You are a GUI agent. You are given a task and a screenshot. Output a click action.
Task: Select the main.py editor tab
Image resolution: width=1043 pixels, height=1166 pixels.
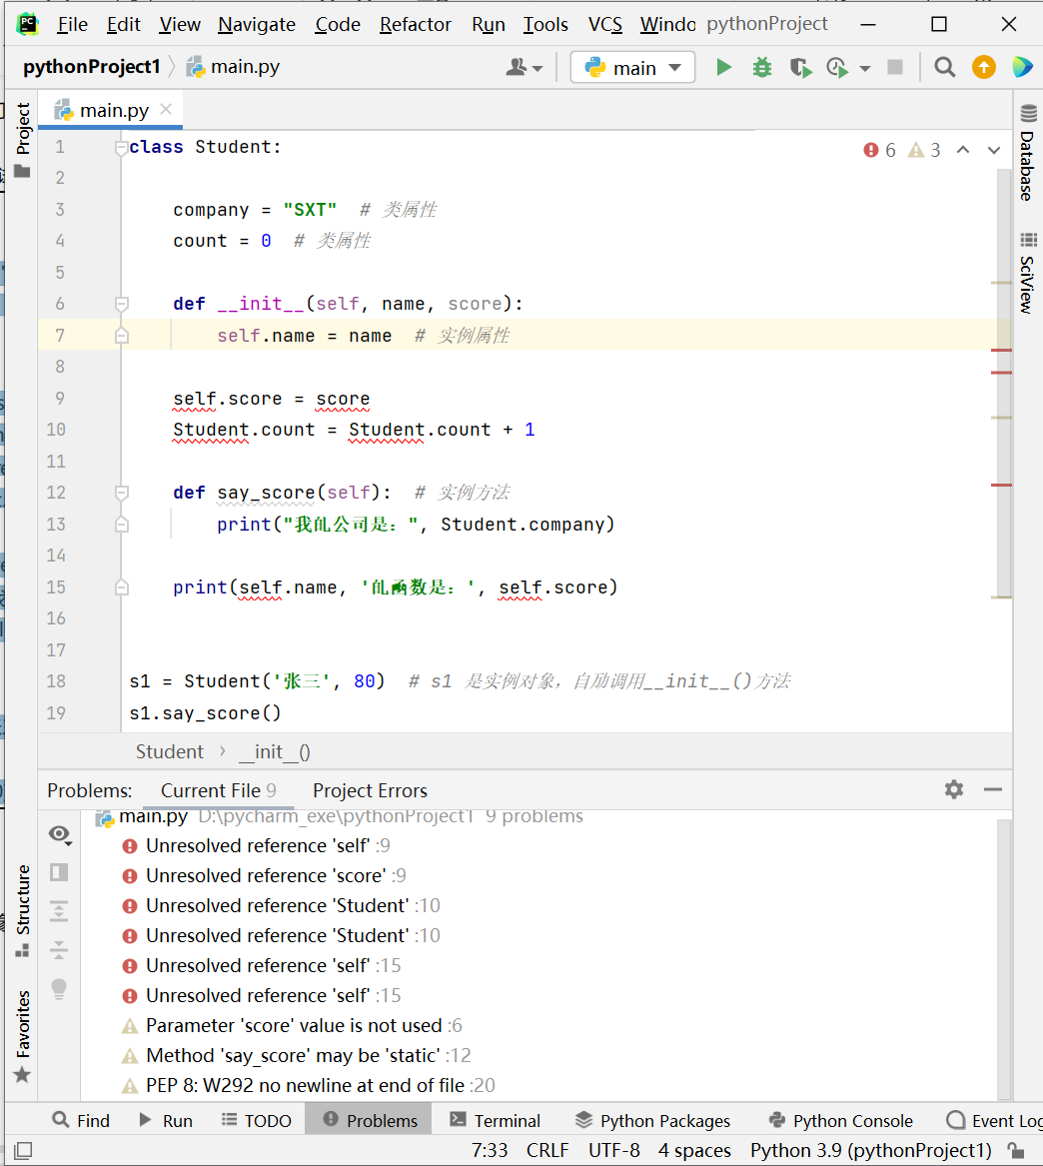[110, 110]
